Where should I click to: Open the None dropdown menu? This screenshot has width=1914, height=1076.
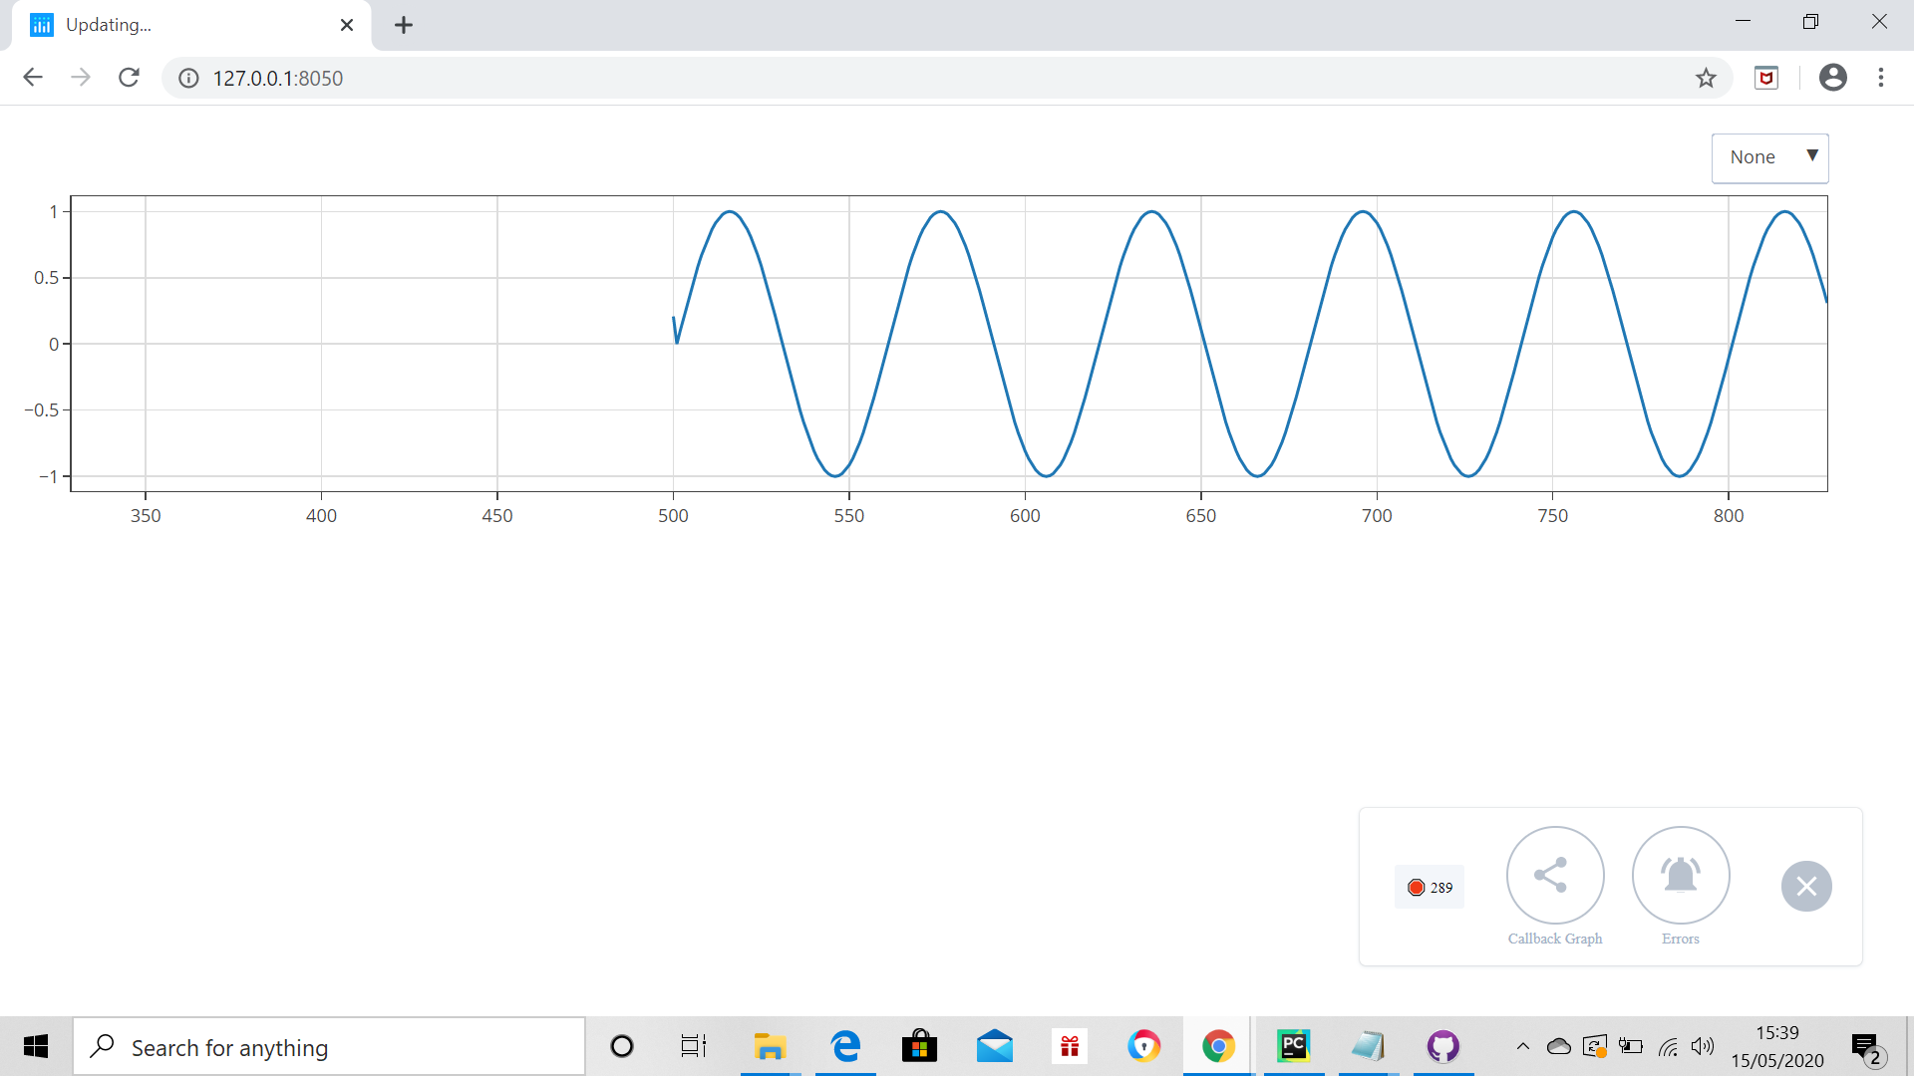[1769, 157]
